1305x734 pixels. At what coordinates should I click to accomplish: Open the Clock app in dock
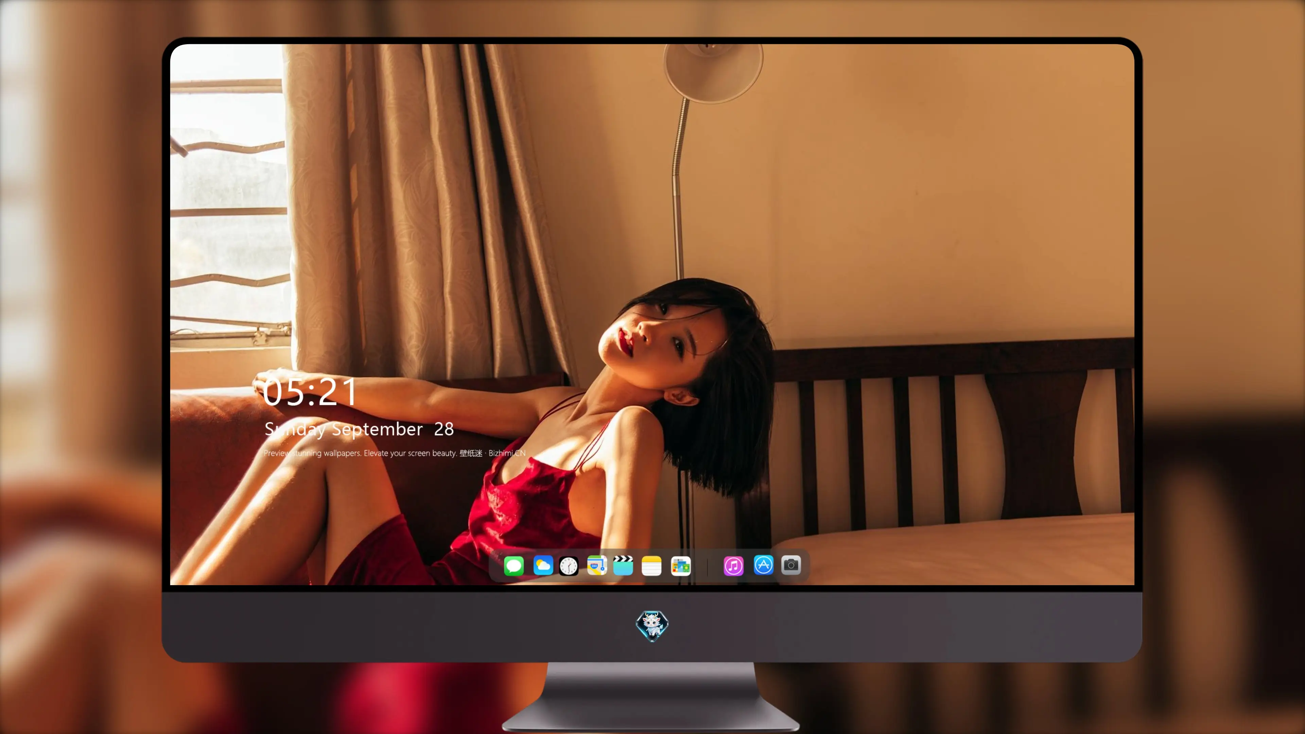point(569,566)
